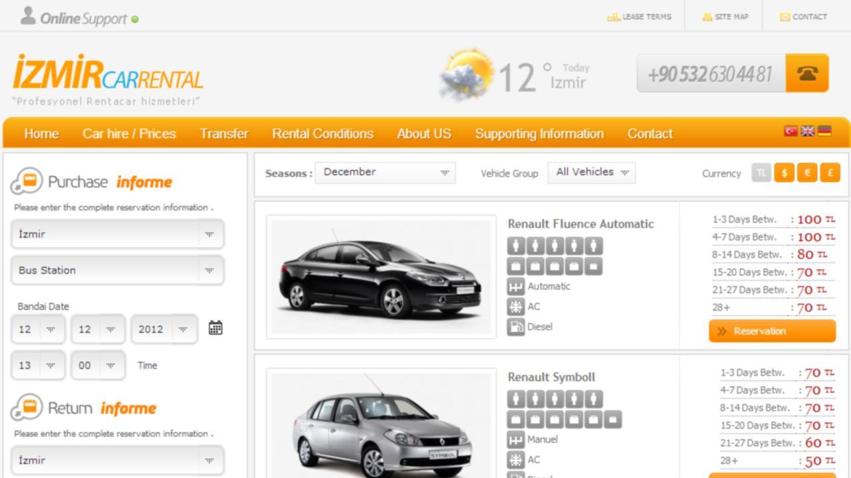Click the phone number +90 532 630 44 81
The image size is (851, 478).
click(710, 74)
